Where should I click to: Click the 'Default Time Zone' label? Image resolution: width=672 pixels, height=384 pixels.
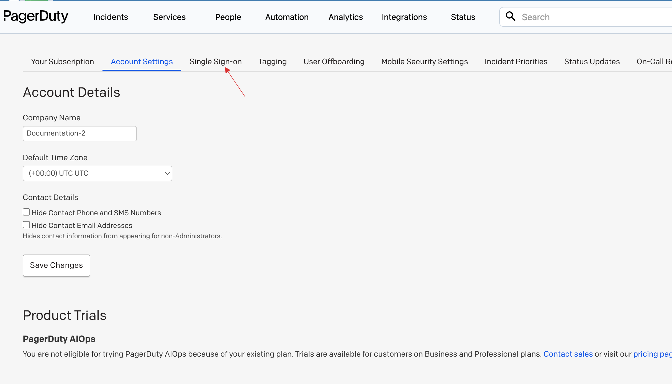55,157
